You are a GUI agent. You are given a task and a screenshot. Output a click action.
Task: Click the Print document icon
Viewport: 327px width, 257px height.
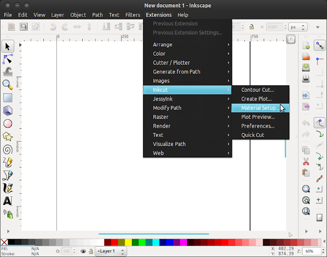point(306,79)
